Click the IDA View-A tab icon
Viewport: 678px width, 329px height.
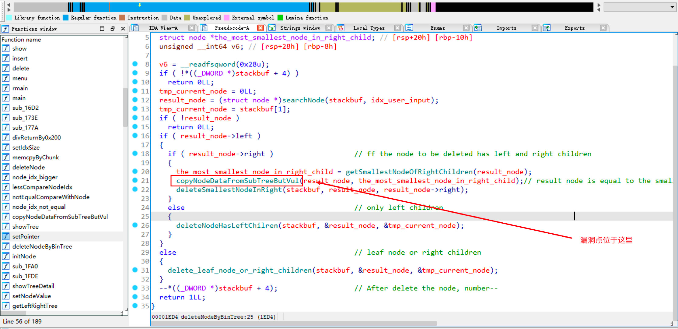(135, 28)
